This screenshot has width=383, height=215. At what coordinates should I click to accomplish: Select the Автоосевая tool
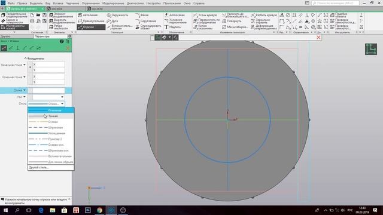pyautogui.click(x=175, y=15)
